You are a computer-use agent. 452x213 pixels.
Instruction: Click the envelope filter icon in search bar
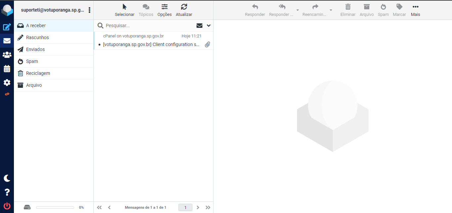(199, 26)
